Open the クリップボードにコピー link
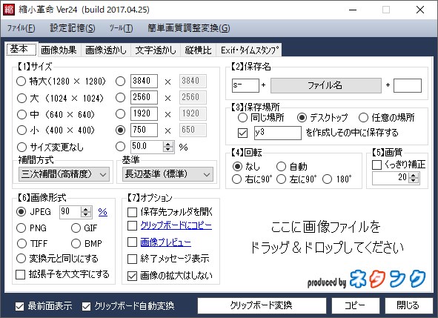438x318 pixels. [176, 225]
